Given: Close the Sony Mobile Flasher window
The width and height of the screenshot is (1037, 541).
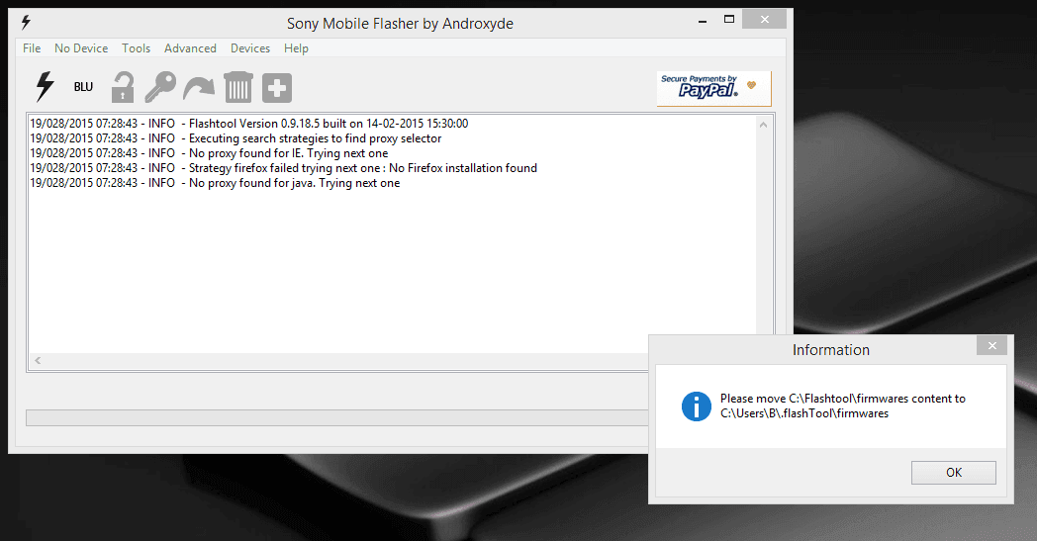Looking at the screenshot, I should click(x=764, y=19).
